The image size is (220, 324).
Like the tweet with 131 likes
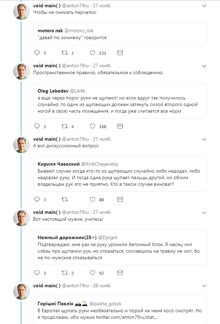point(93,53)
